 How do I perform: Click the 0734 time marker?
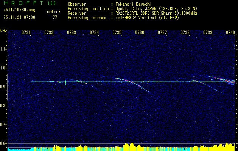point(94,32)
